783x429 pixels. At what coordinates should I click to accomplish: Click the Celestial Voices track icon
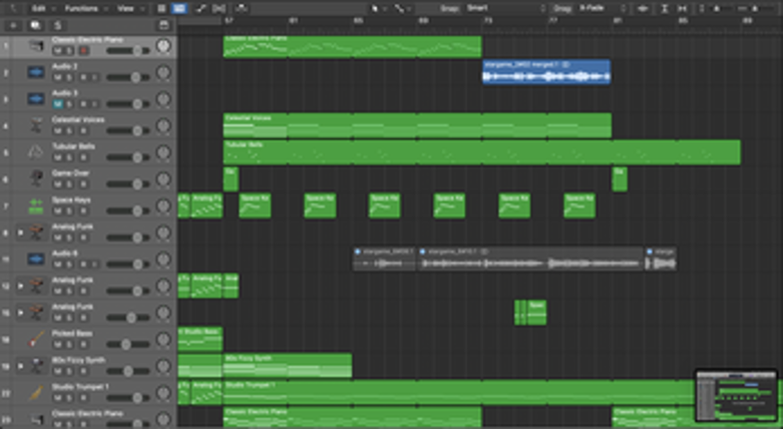pyautogui.click(x=36, y=126)
